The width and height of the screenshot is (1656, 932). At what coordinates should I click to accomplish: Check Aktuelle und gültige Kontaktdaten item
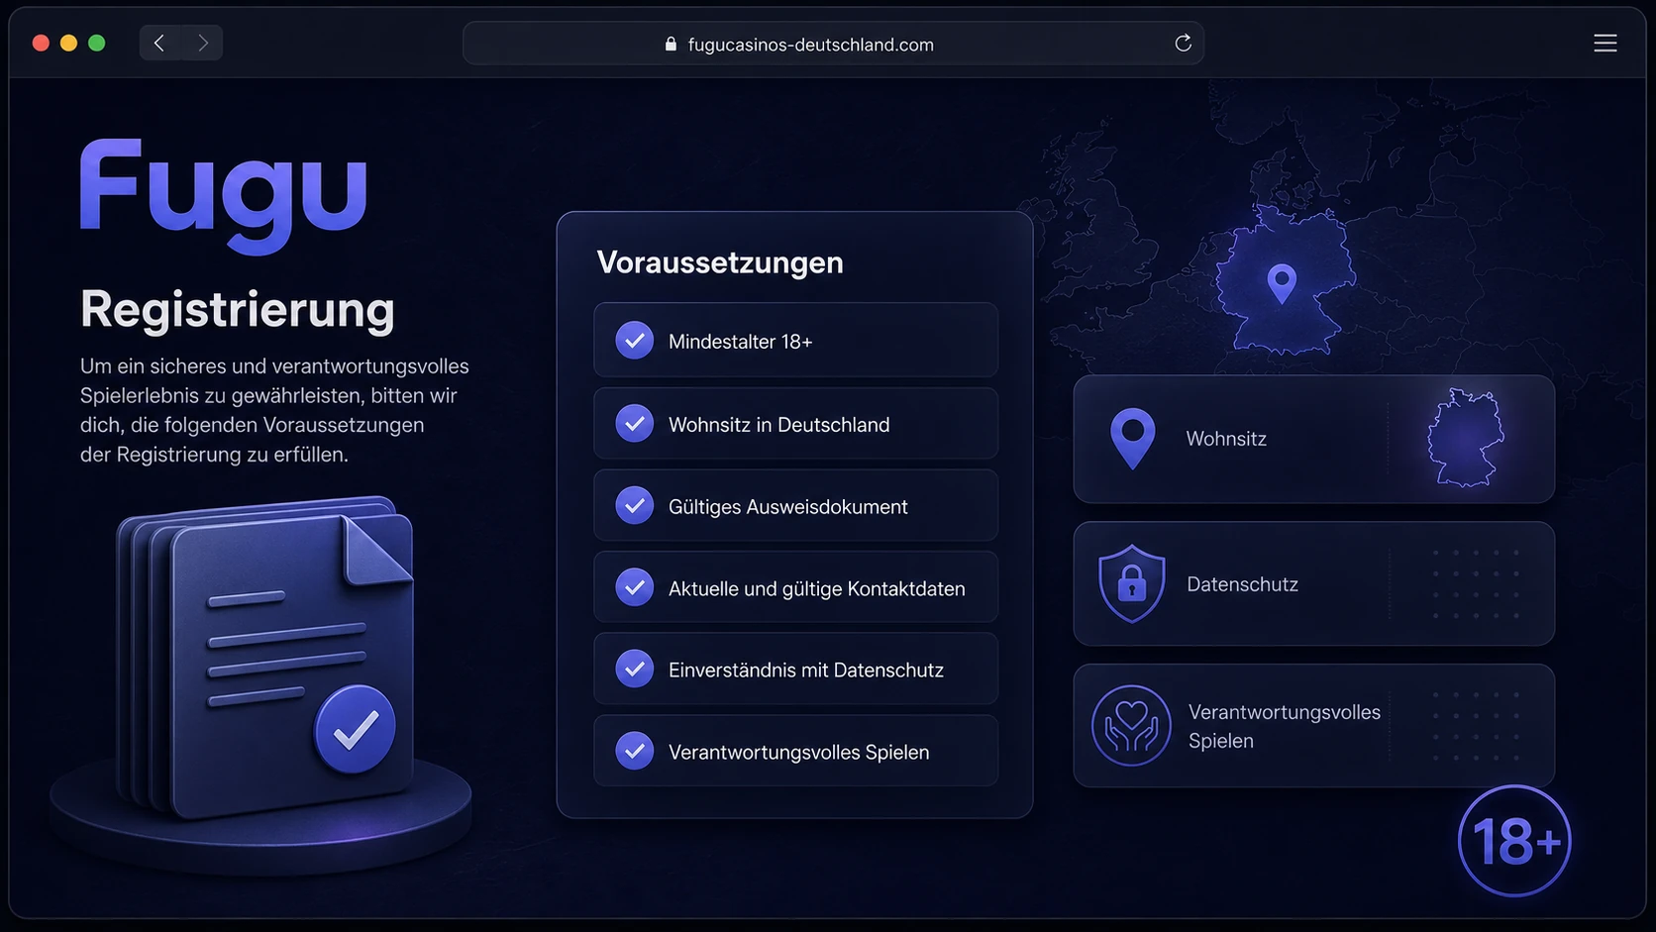tap(634, 587)
